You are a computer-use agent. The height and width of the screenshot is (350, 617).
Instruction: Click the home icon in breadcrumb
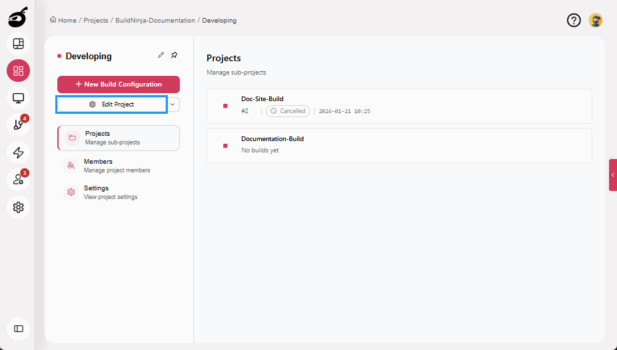pyautogui.click(x=53, y=20)
